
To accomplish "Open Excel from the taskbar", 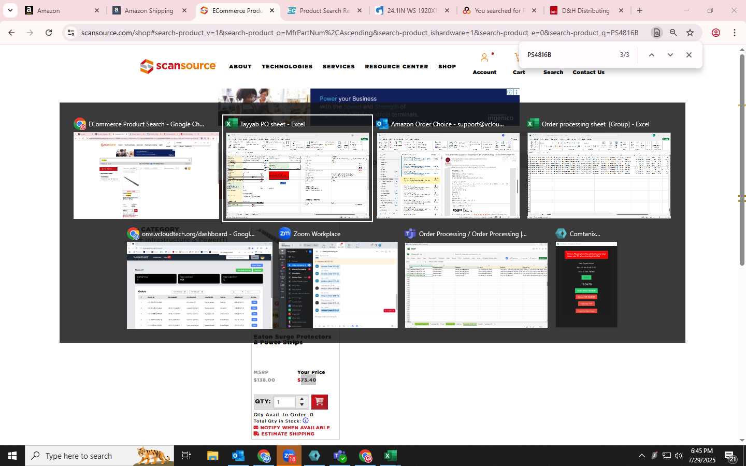I will tap(391, 456).
